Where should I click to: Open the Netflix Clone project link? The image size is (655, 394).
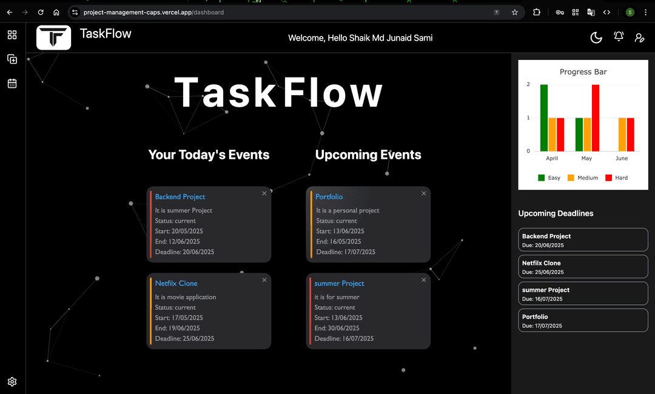tap(176, 283)
